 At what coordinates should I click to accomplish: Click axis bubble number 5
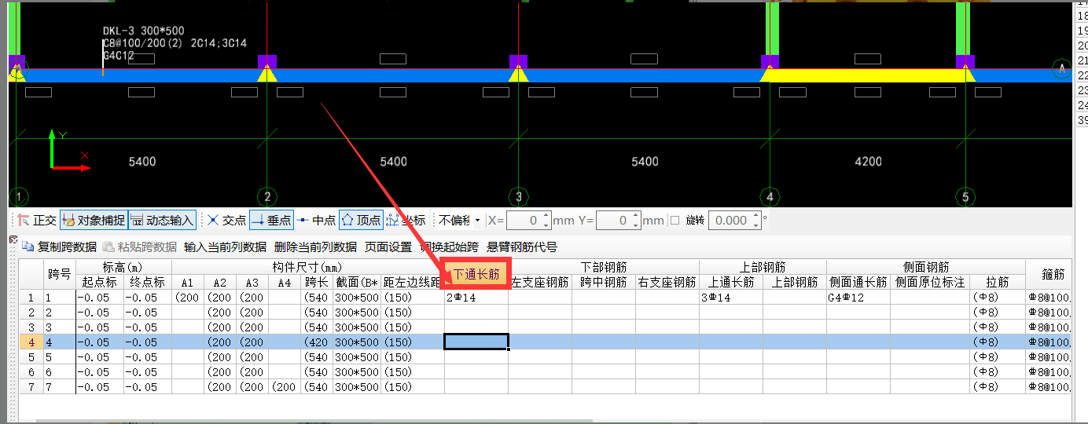click(965, 196)
